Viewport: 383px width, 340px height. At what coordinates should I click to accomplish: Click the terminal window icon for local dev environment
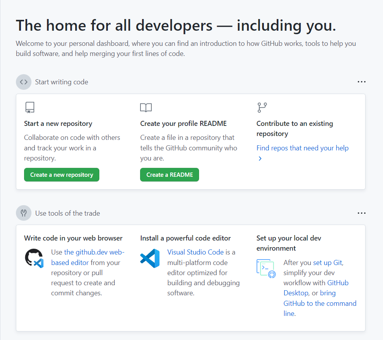[x=266, y=269]
